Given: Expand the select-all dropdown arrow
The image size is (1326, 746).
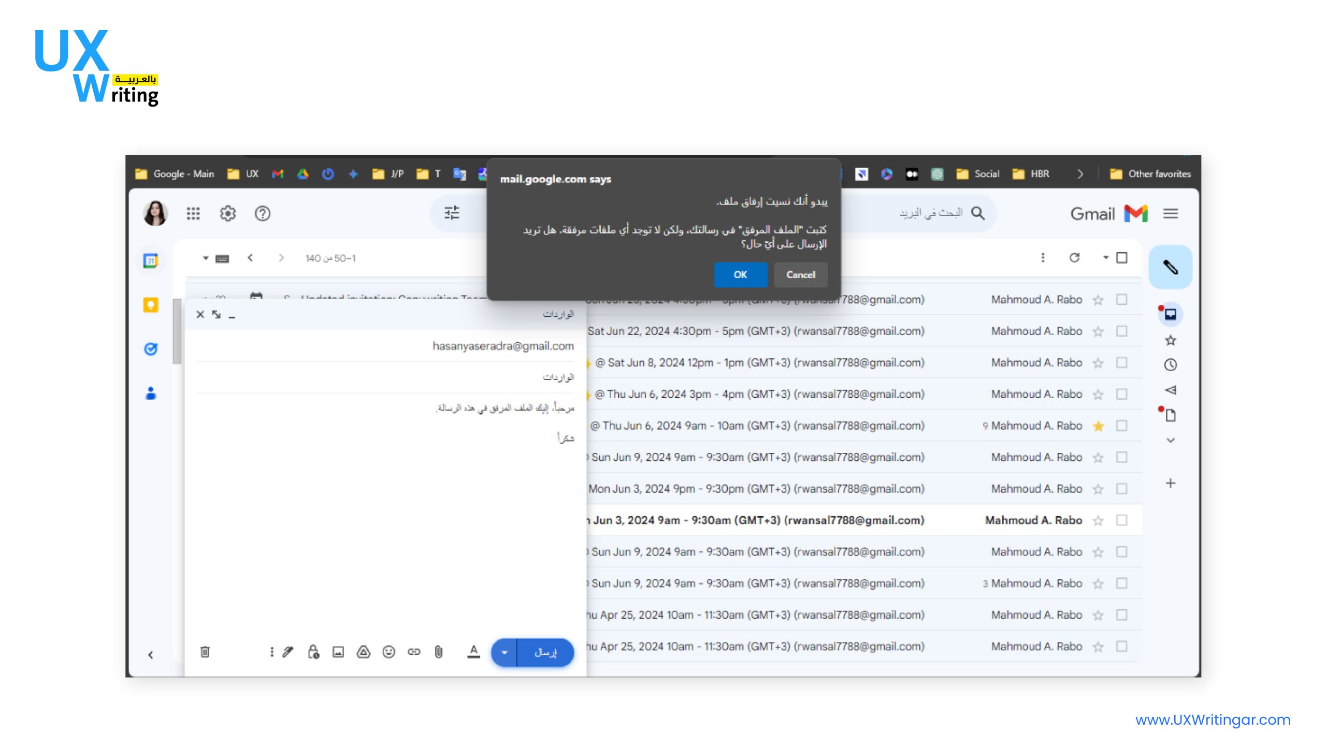Looking at the screenshot, I should (1105, 258).
